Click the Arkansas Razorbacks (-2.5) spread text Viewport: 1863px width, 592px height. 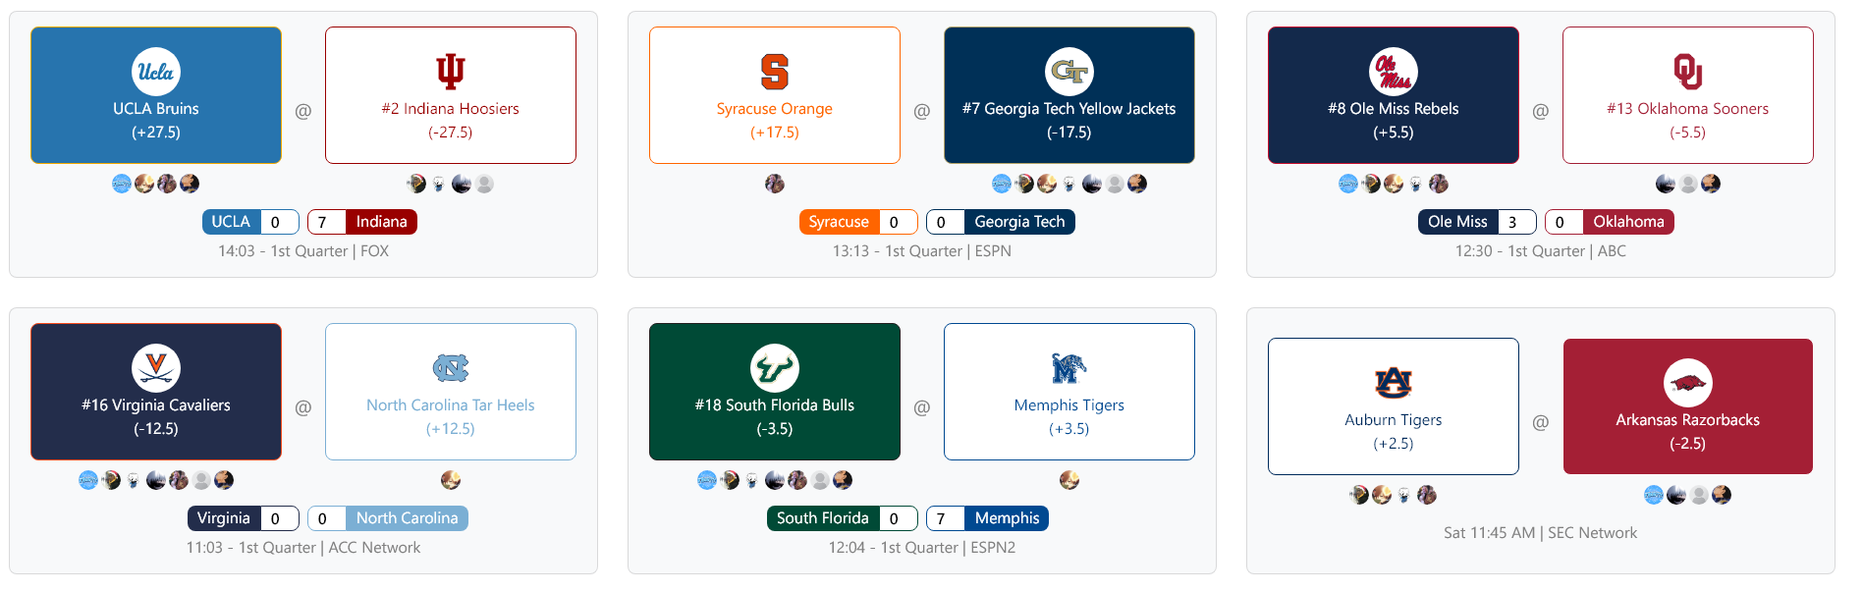(1688, 444)
